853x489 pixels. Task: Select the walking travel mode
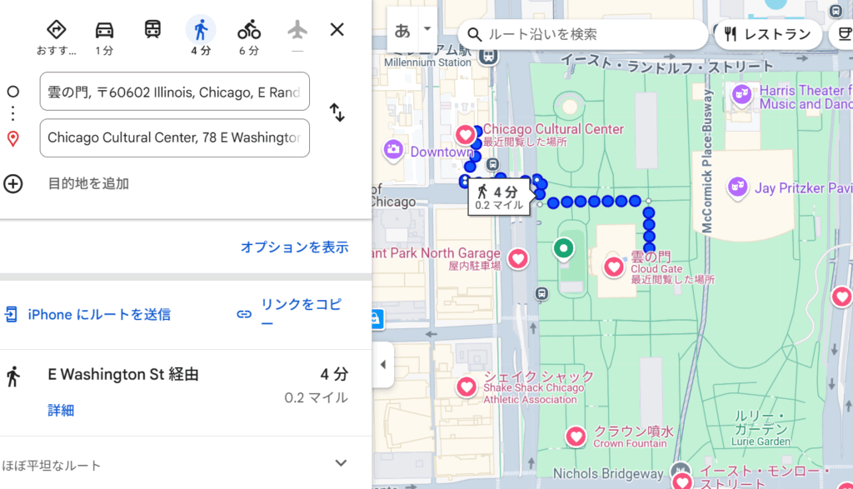point(200,31)
